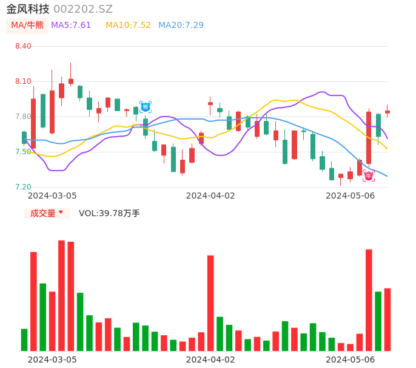The image size is (416, 368).
Task: Click the VOL:39.78万手 volume readout
Action: point(109,213)
